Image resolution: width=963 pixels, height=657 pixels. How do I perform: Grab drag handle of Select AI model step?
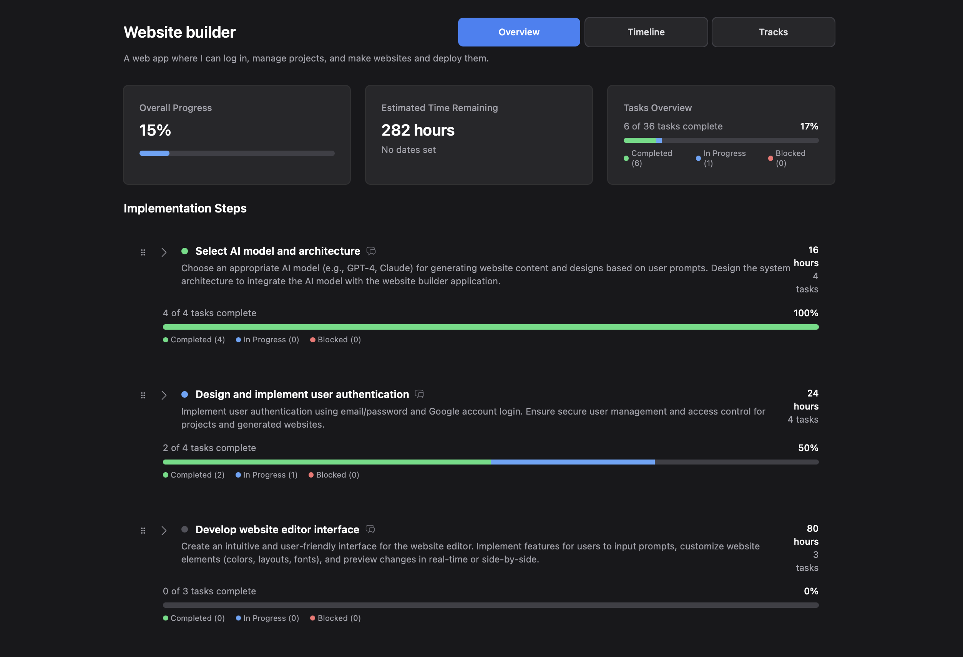tap(143, 252)
